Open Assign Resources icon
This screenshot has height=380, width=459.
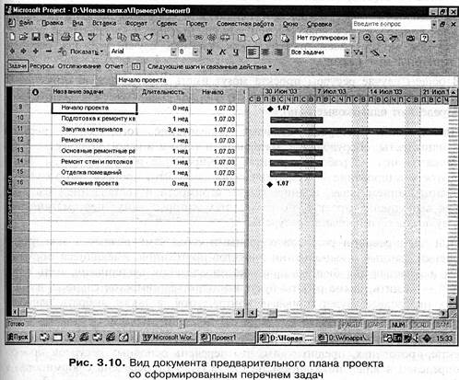pyautogui.click(x=268, y=38)
